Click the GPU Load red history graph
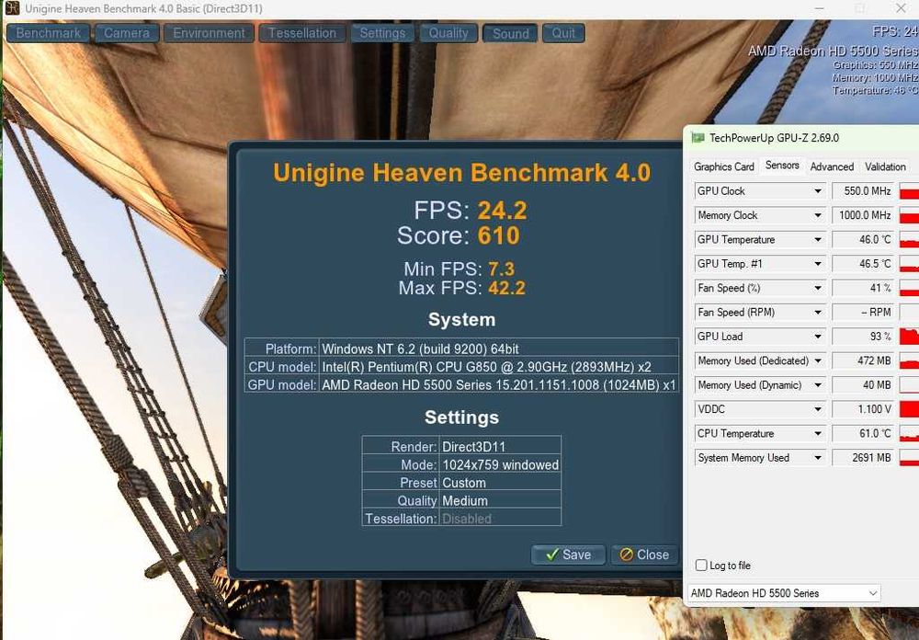 (909, 337)
